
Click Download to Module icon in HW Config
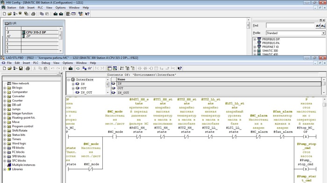56,14
